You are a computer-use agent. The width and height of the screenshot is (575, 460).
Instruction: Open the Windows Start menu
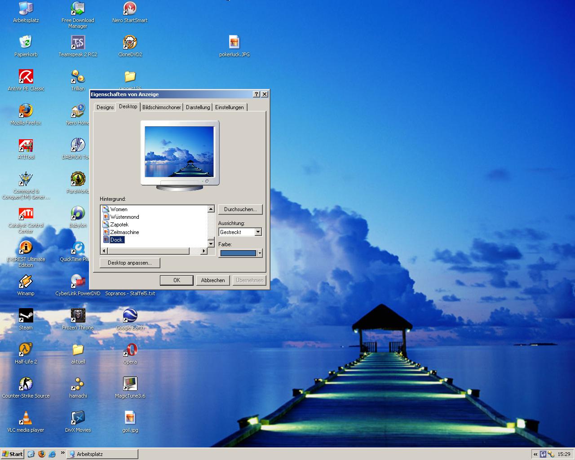point(12,454)
